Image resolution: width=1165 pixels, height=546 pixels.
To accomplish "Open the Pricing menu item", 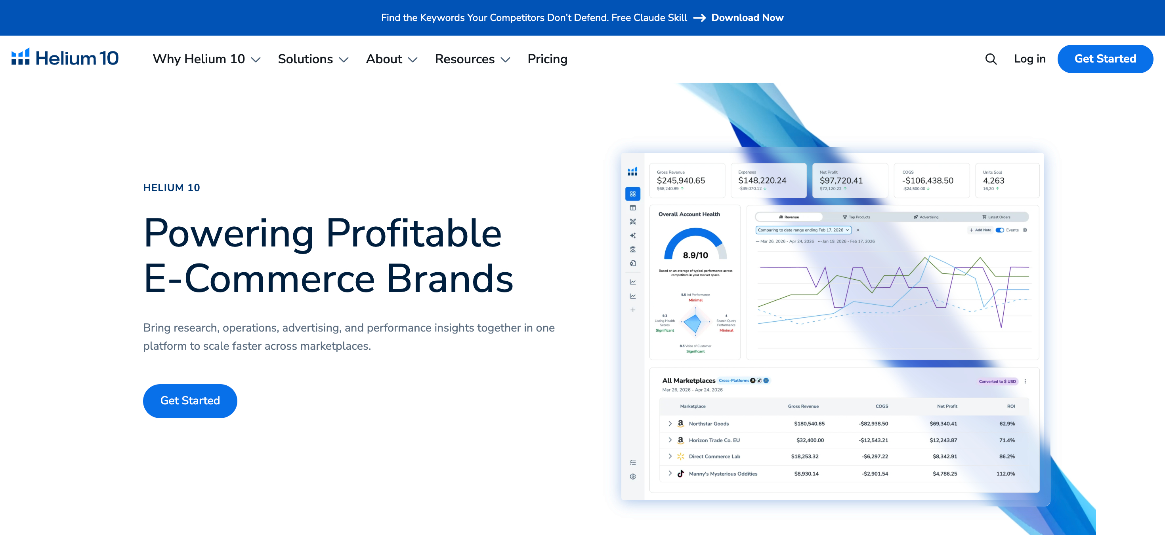I will pos(547,59).
